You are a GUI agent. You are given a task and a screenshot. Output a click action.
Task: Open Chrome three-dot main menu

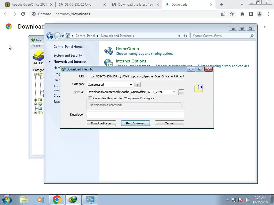point(268,14)
